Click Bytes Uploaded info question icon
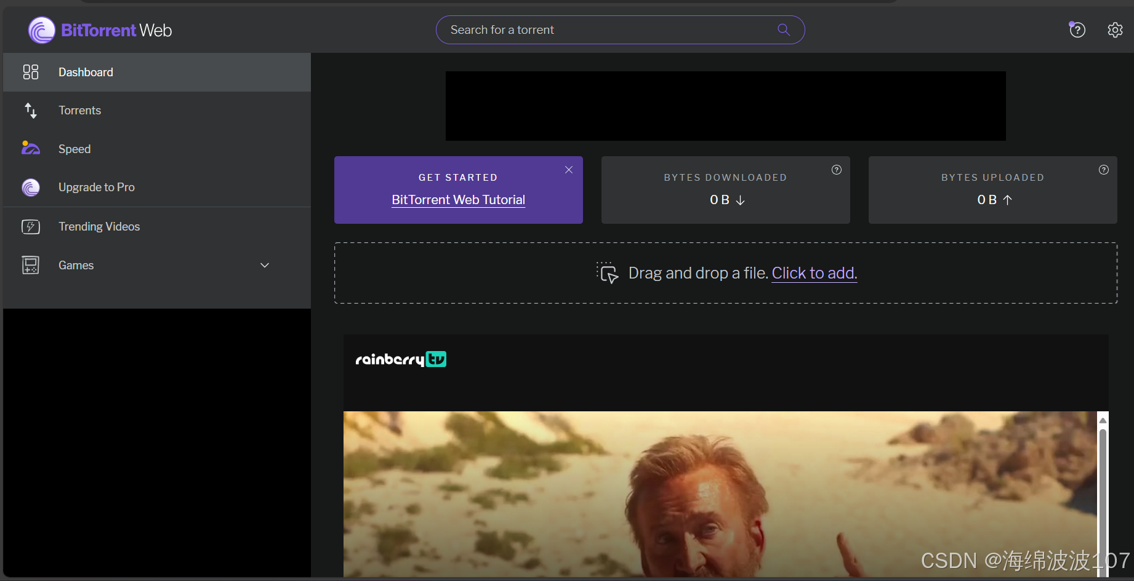Image resolution: width=1134 pixels, height=581 pixels. [x=1104, y=170]
